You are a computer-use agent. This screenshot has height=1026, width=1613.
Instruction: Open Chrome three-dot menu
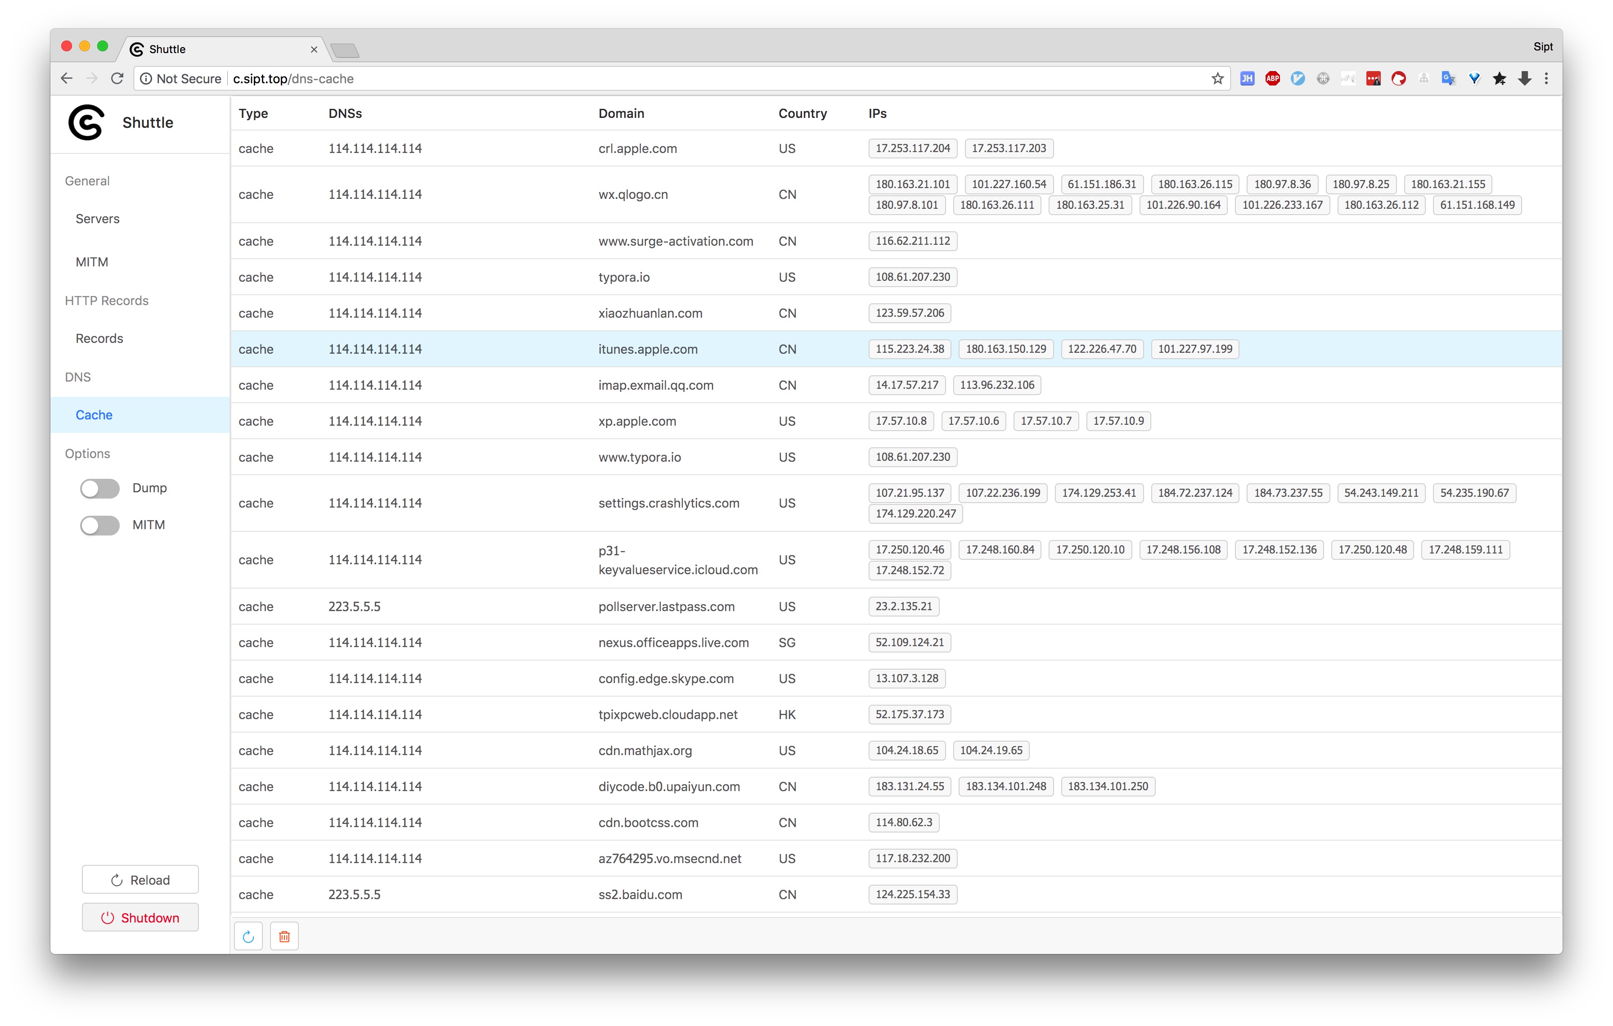(x=1546, y=78)
